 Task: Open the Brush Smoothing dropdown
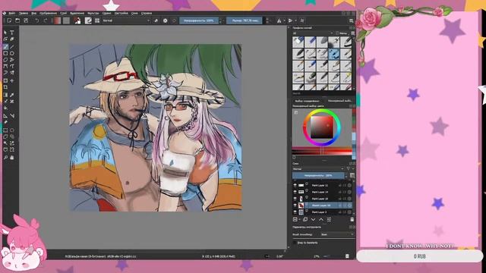pos(337,234)
